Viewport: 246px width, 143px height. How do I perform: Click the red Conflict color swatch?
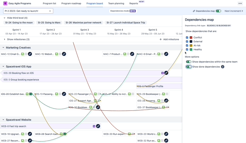coord(191,38)
